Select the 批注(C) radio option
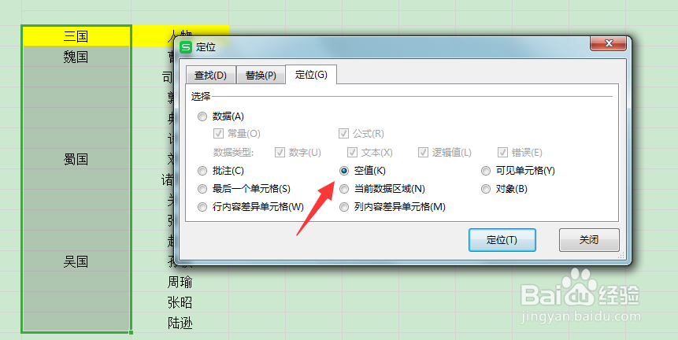This screenshot has height=340, width=678. tap(202, 171)
